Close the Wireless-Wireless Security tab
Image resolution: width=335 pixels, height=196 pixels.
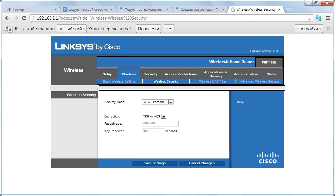pos(279,10)
